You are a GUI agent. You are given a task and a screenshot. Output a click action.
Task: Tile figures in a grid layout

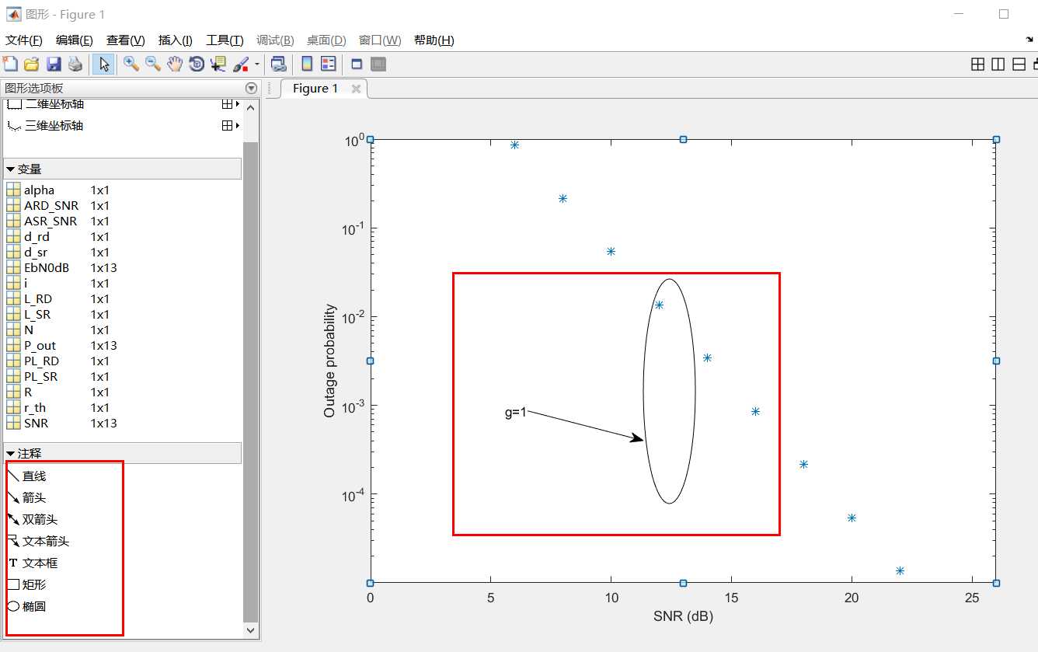point(978,65)
